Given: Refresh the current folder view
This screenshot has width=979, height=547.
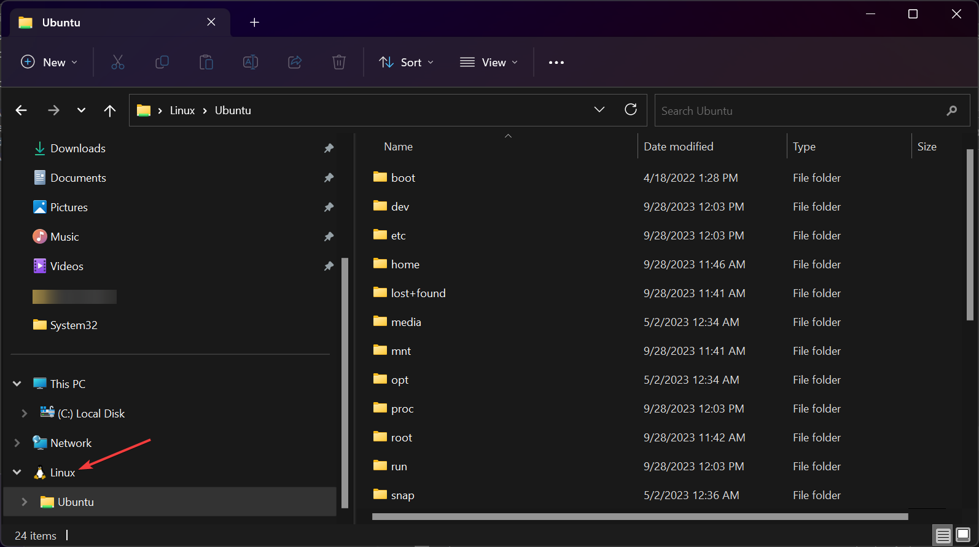Looking at the screenshot, I should (x=631, y=110).
